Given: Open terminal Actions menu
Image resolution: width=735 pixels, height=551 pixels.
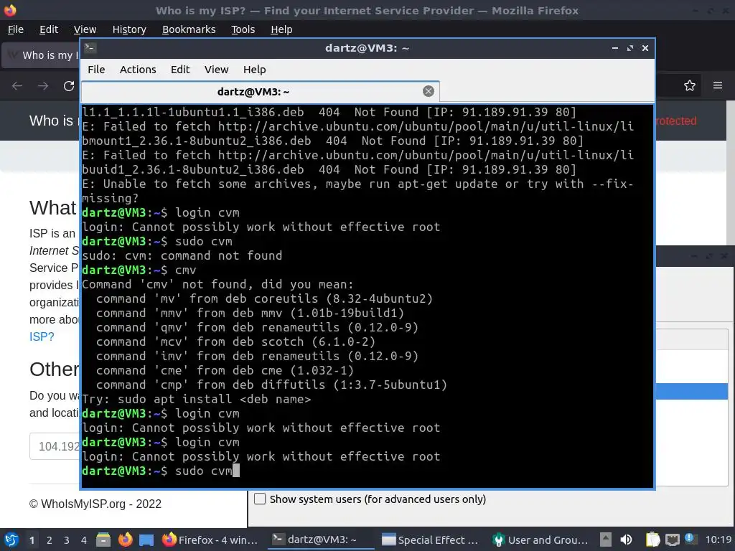Looking at the screenshot, I should (138, 70).
